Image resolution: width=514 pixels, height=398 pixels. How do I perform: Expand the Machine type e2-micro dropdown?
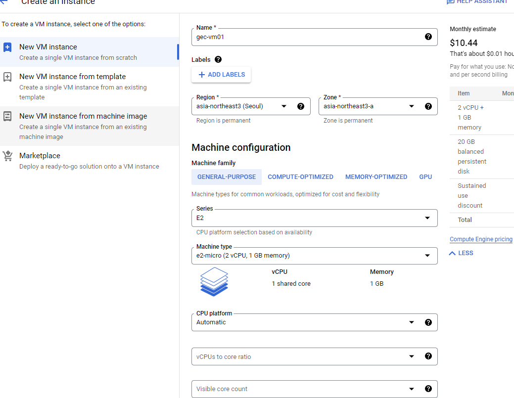pos(314,256)
